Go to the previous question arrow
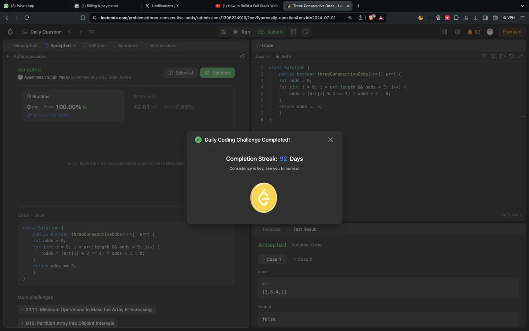 (x=69, y=32)
